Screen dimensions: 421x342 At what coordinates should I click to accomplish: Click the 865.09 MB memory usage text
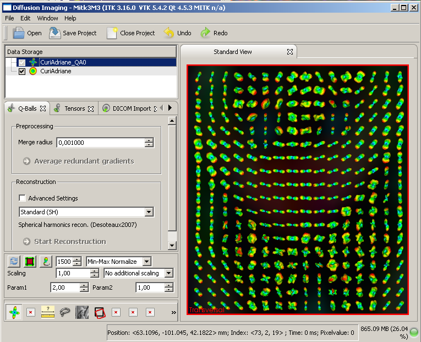[x=384, y=333]
